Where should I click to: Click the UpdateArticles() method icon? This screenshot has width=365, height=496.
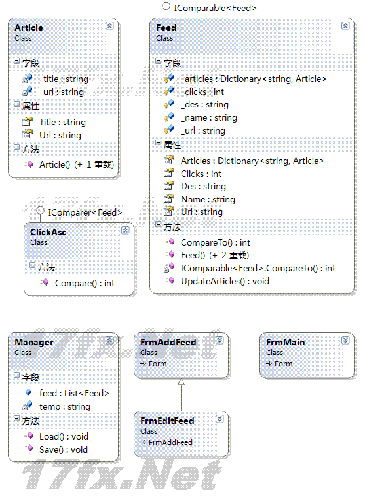pyautogui.click(x=170, y=280)
